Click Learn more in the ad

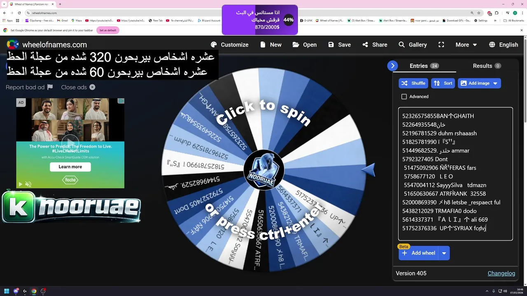coord(70,166)
